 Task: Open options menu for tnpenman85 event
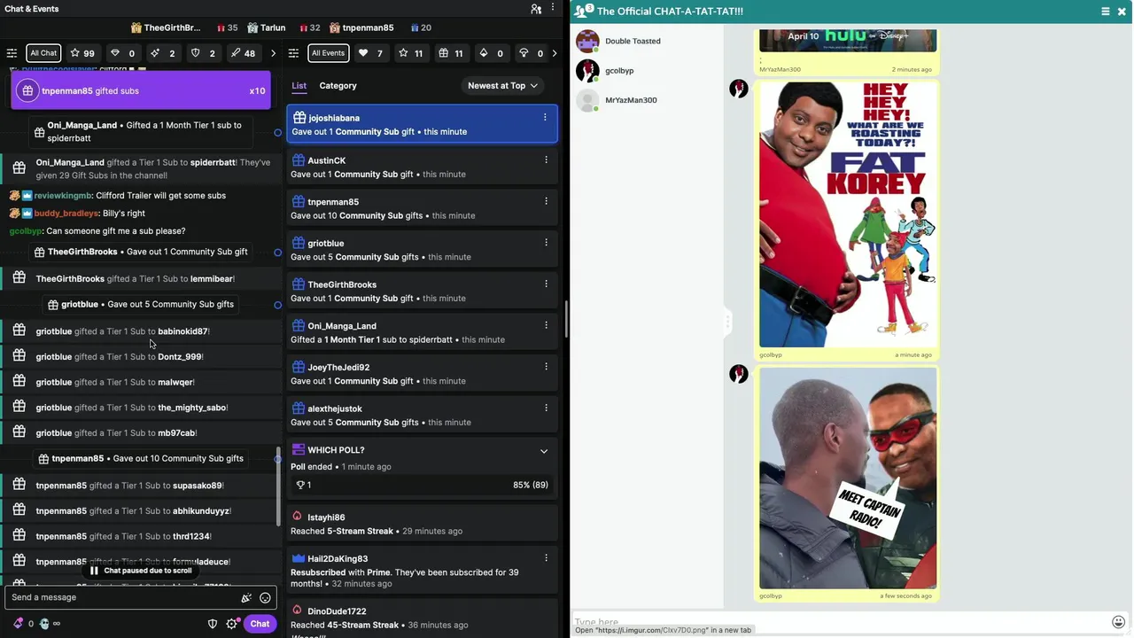pos(546,201)
